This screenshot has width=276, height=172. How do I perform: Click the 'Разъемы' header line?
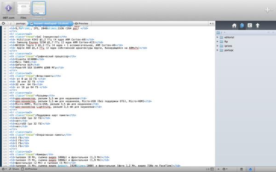[x=32, y=96]
